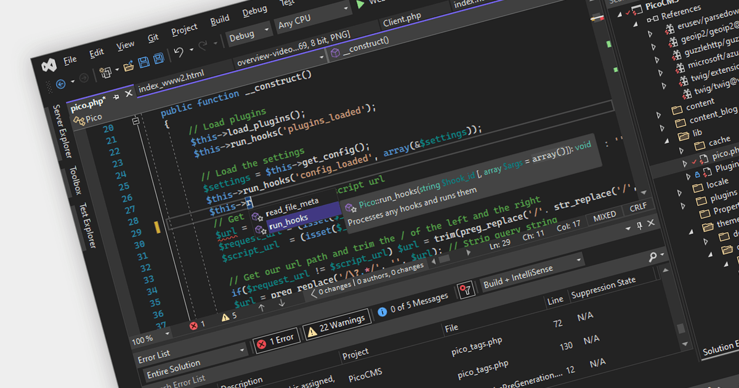The width and height of the screenshot is (739, 388).
Task: Click the Save icon in the toolbar
Action: click(143, 62)
